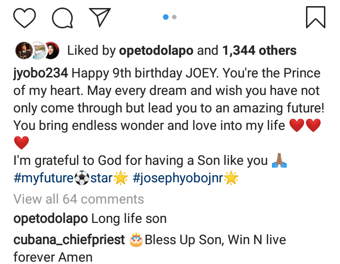Tap the second liker avatar thumbnail
340x264 pixels.
click(37, 50)
